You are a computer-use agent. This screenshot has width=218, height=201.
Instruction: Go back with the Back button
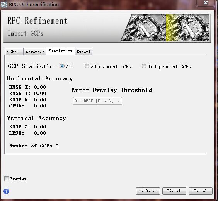pos(148,191)
